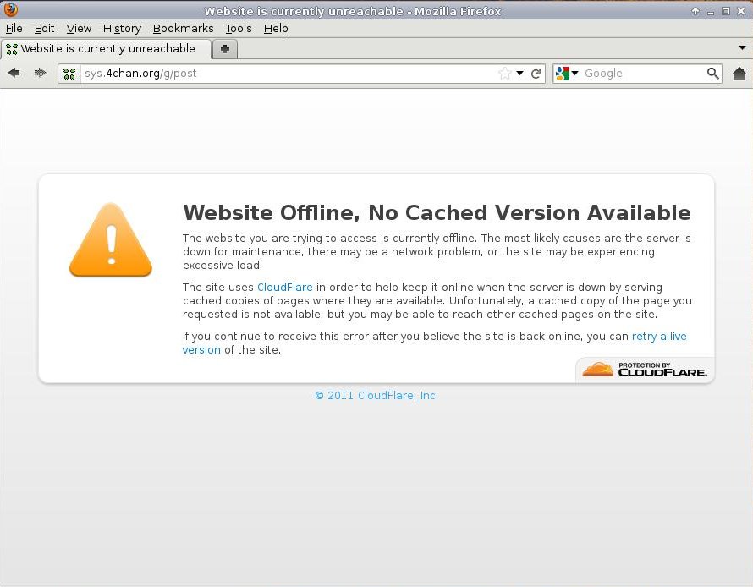Click the orange warning triangle icon
This screenshot has height=587, width=753.
point(111,240)
